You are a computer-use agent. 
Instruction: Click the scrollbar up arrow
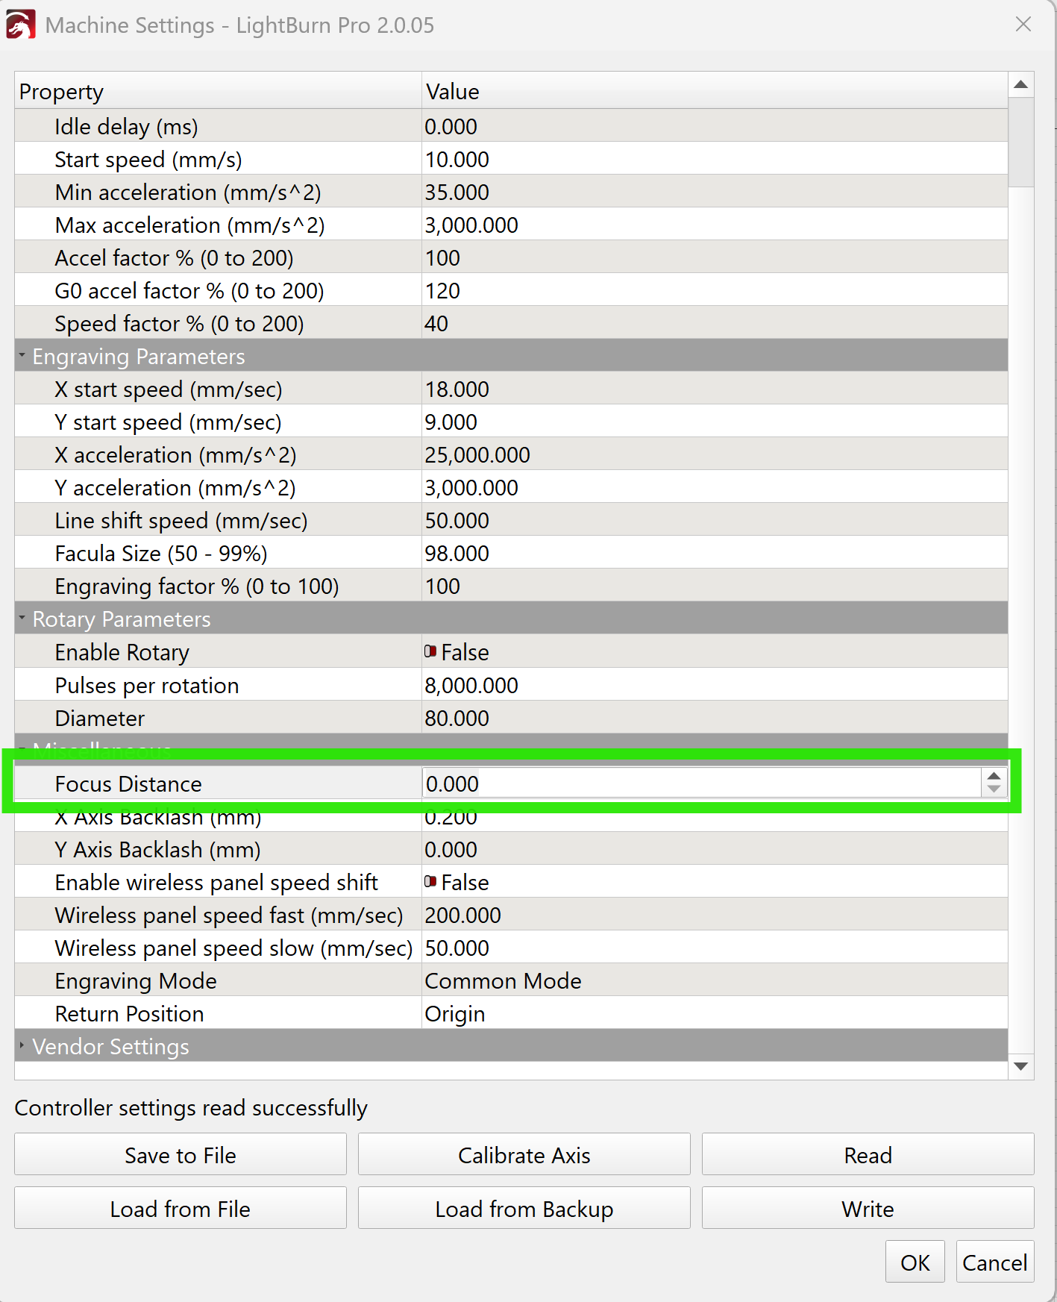(1020, 85)
